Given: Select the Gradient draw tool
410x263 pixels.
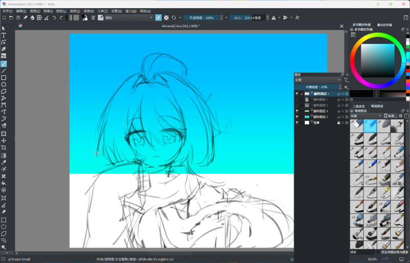Looking at the screenshot, I should [x=4, y=156].
